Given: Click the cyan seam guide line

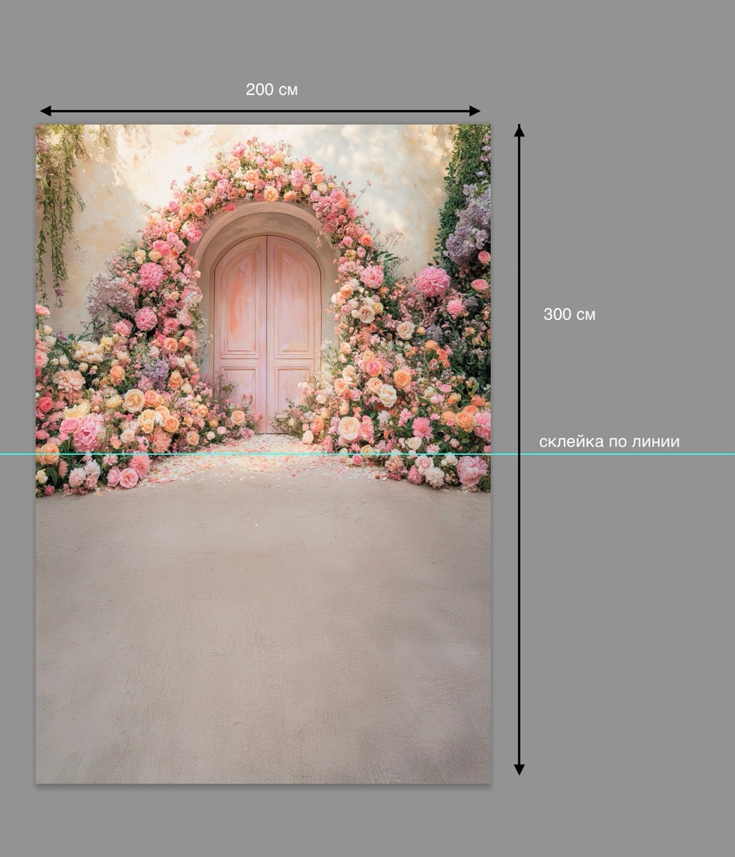Looking at the screenshot, I should pos(367,454).
